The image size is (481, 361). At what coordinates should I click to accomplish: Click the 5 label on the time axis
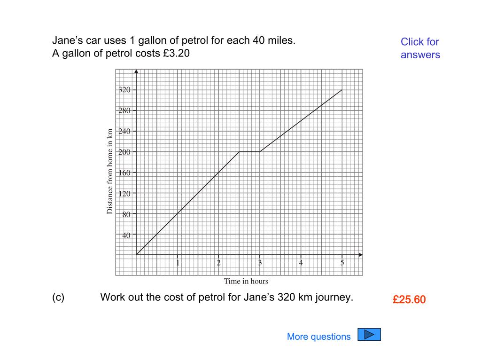(x=342, y=263)
